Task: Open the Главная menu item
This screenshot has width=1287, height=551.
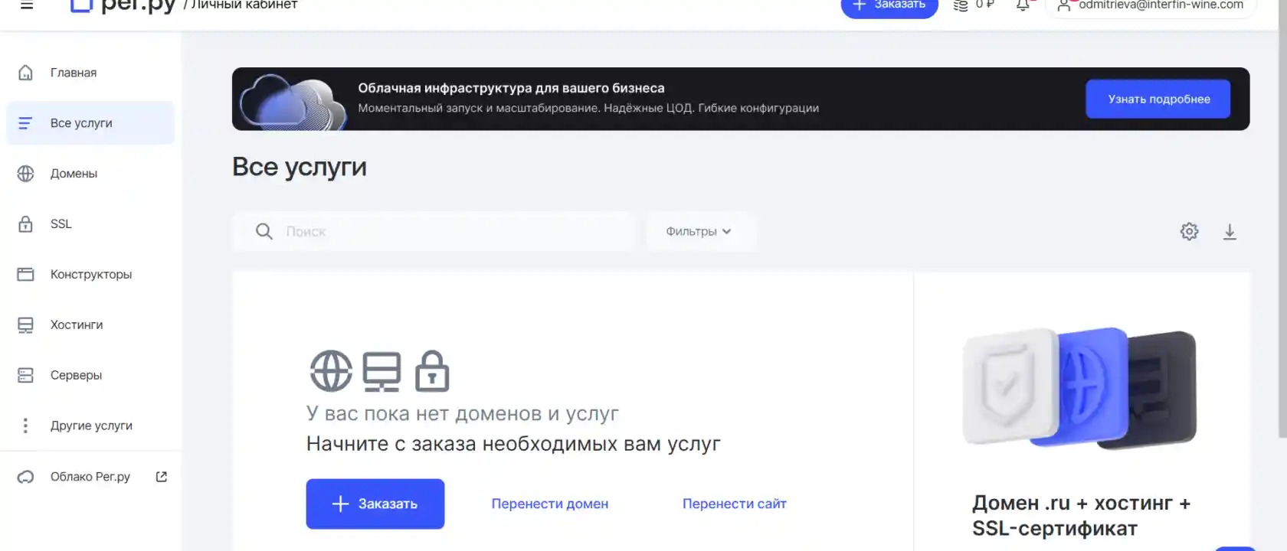Action: coord(90,73)
